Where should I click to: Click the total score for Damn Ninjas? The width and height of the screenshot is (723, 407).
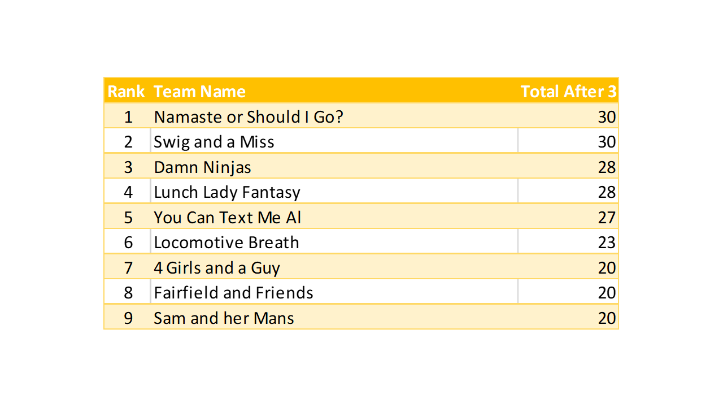(x=607, y=167)
